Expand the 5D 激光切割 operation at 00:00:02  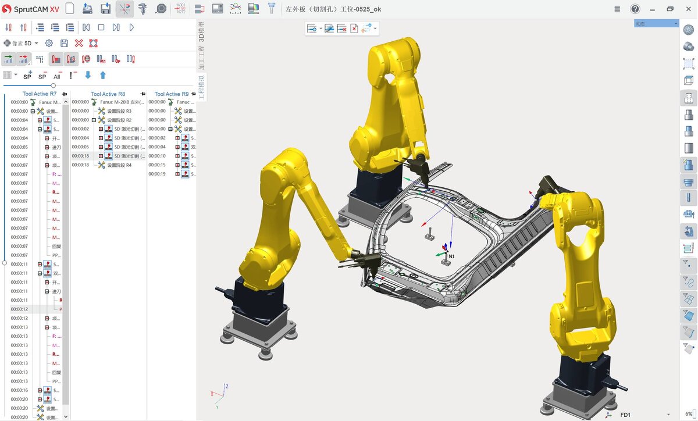coord(101,129)
